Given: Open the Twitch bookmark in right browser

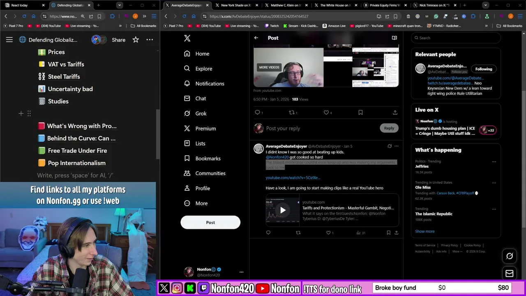Looking at the screenshot, I should click(x=272, y=26).
